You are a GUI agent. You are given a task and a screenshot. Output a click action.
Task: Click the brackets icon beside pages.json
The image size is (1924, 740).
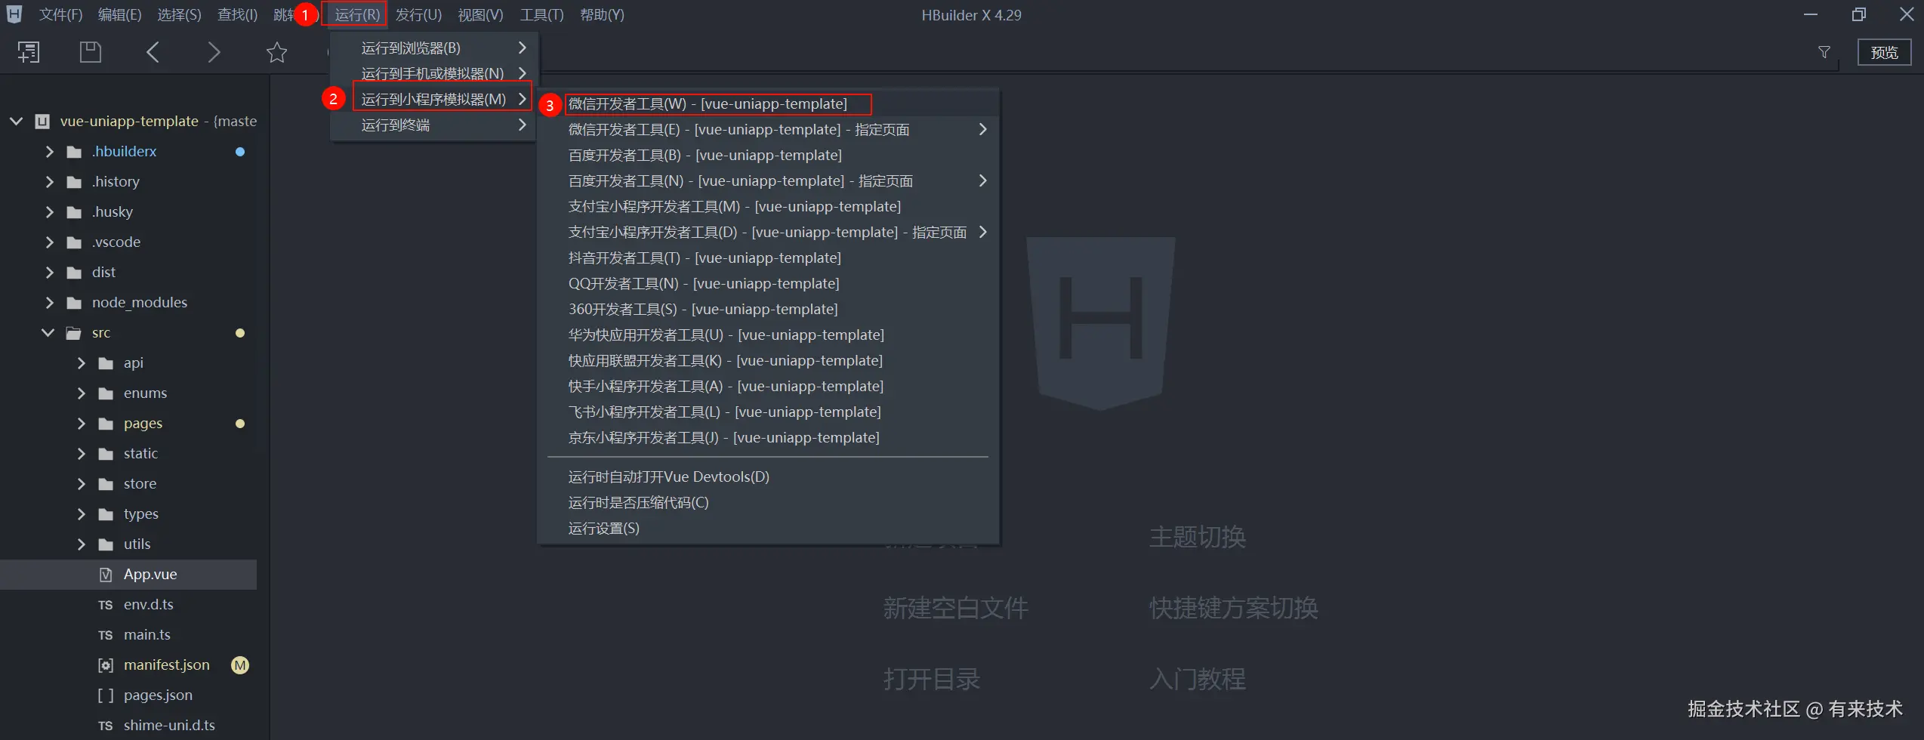tap(106, 695)
